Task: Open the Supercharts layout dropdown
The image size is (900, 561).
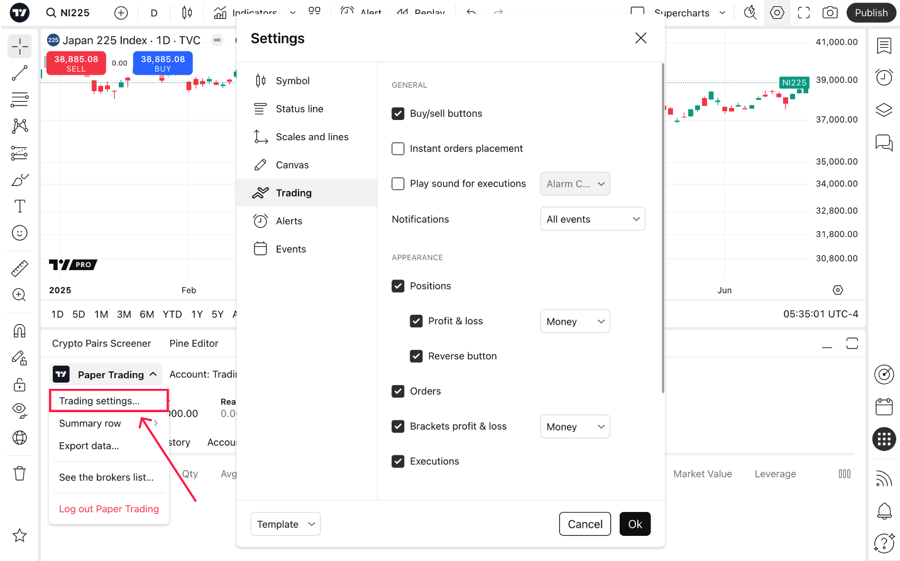Action: click(723, 13)
